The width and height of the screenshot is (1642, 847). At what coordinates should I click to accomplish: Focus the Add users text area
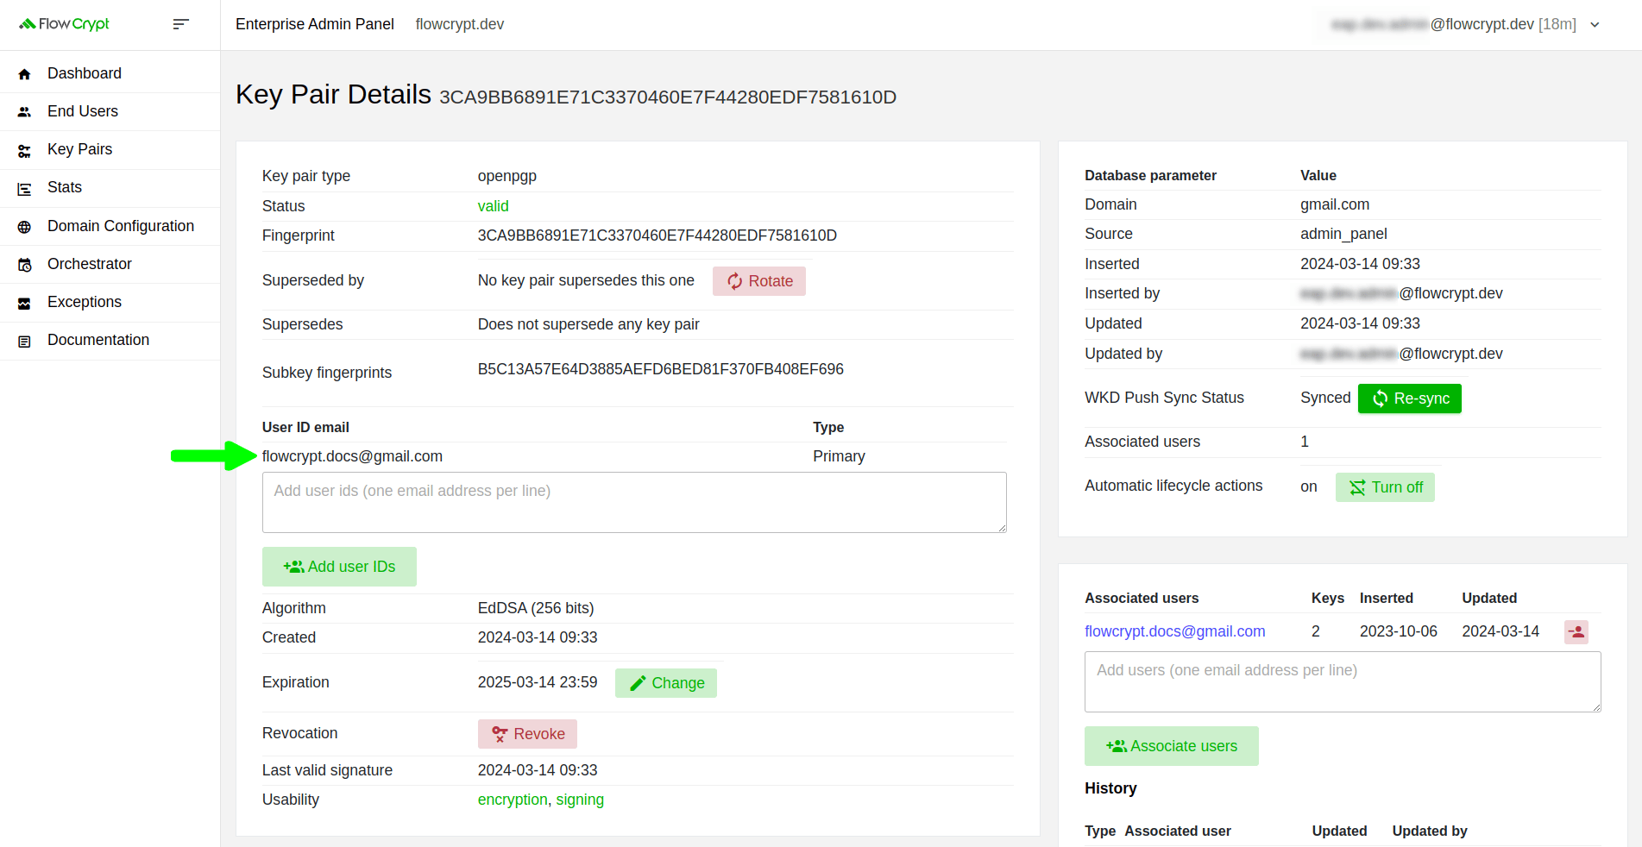pyautogui.click(x=1343, y=681)
